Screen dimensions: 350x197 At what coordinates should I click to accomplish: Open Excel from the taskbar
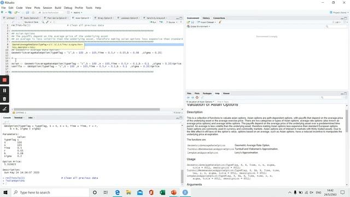(162, 192)
